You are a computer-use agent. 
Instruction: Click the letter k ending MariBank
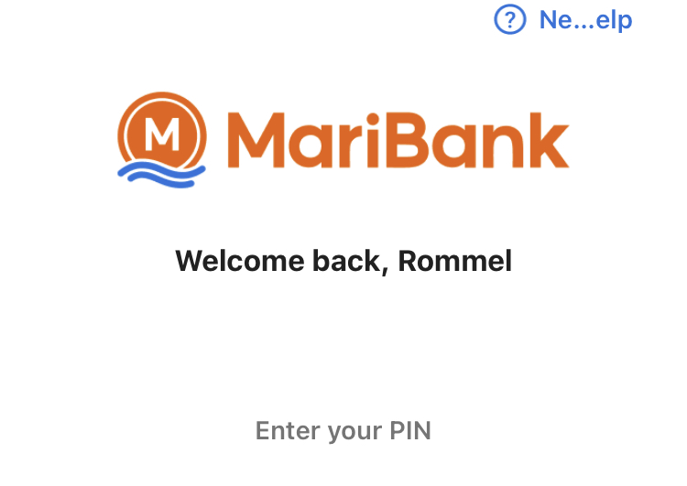tap(549, 140)
